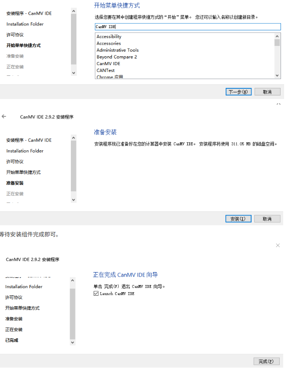
Task: Click steps scrollbar thumb in 开始菜单快捷方式 window
Action: [x=74, y=39]
